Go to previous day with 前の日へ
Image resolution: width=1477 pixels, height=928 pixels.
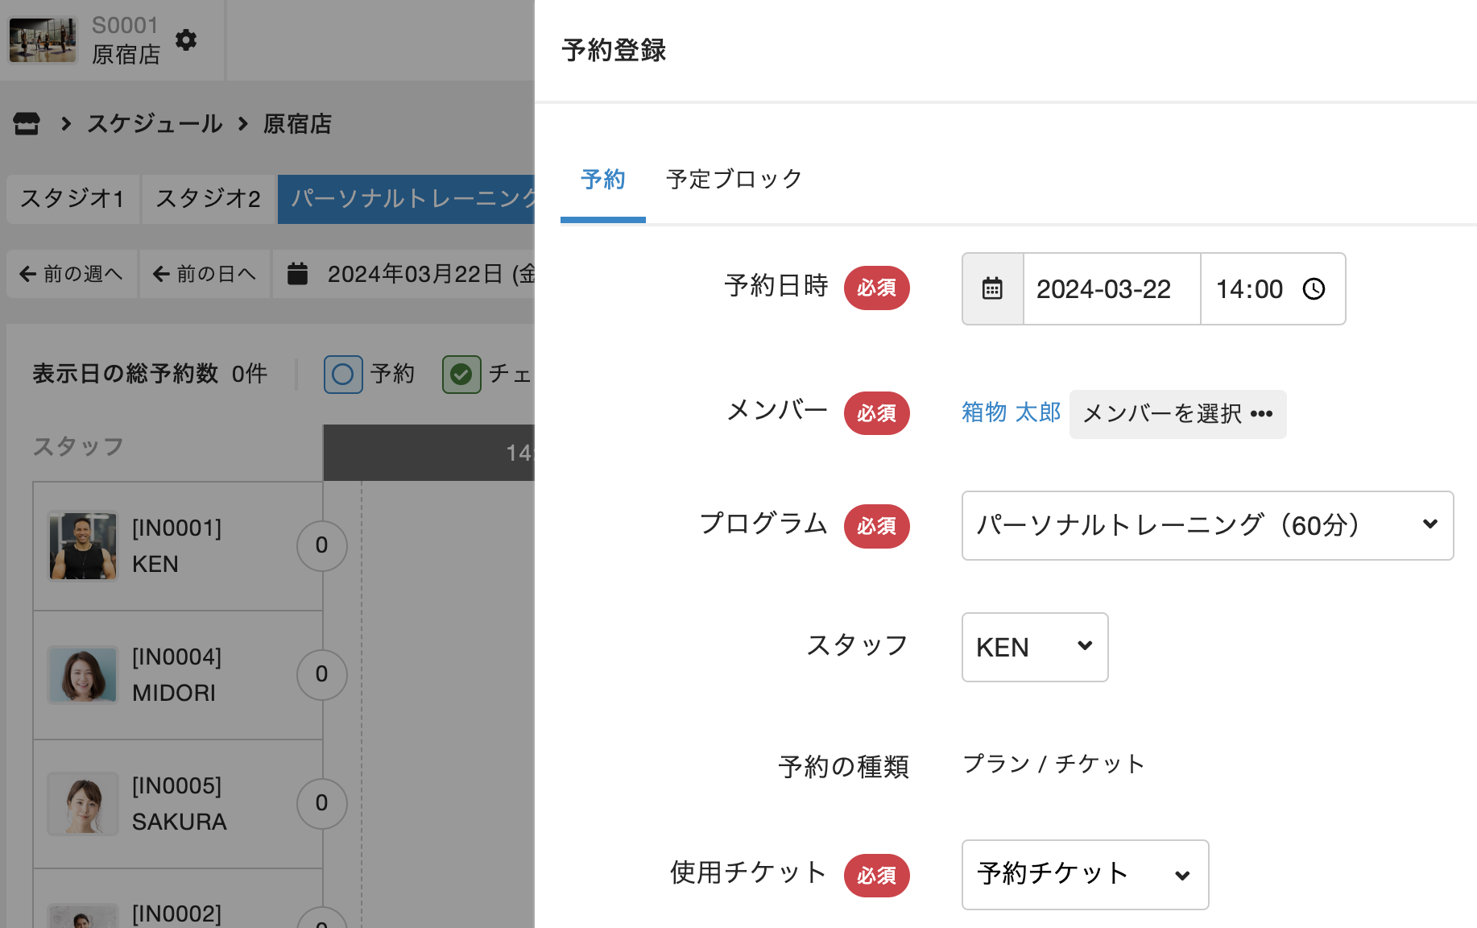(205, 274)
